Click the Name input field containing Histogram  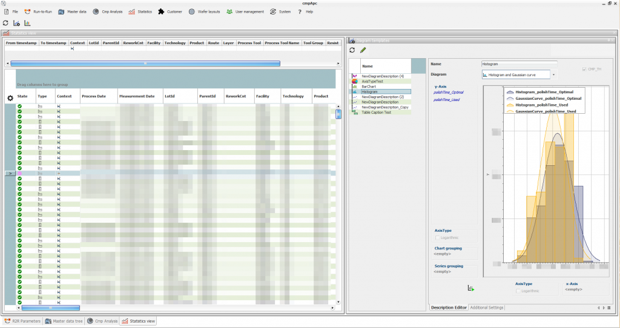[519, 64]
